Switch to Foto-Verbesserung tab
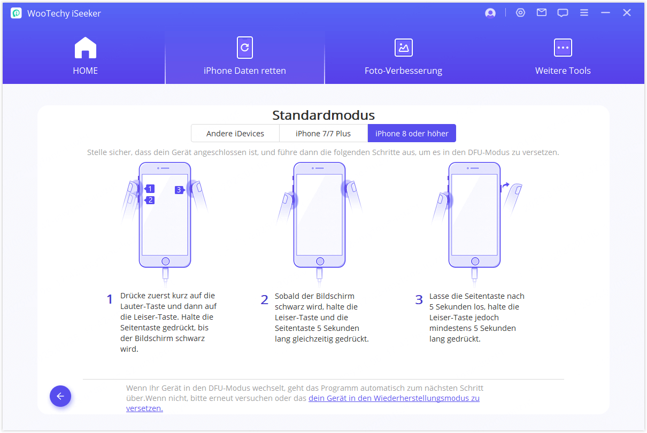The image size is (647, 433). pos(403,56)
